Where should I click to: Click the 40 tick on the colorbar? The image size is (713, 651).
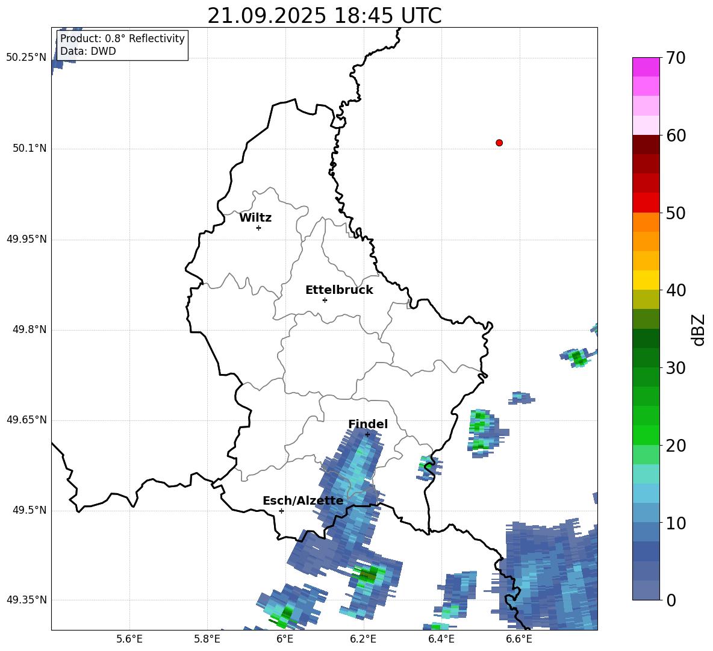tap(675, 290)
